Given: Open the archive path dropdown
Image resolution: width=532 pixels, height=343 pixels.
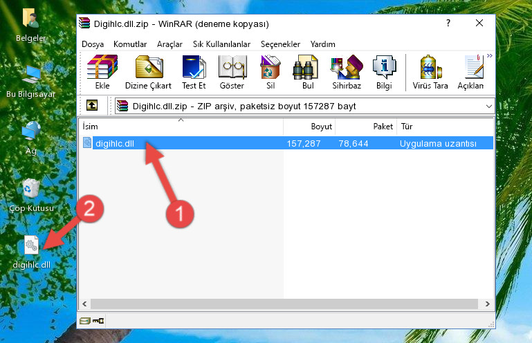Looking at the screenshot, I should (x=488, y=106).
